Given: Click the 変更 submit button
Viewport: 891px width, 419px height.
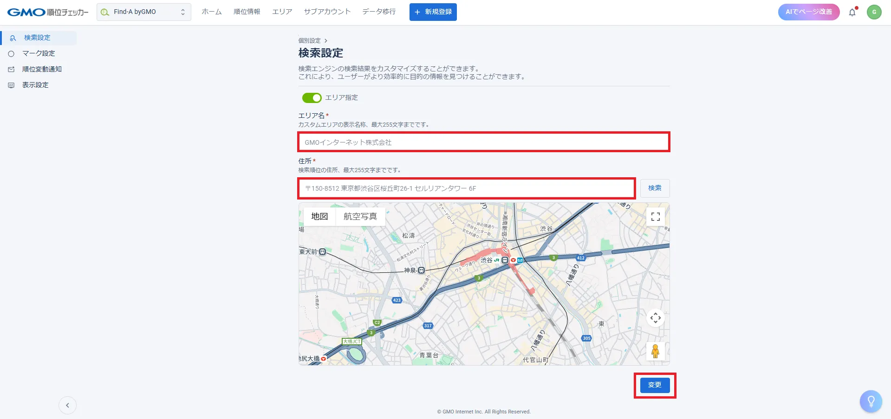Looking at the screenshot, I should pyautogui.click(x=655, y=385).
